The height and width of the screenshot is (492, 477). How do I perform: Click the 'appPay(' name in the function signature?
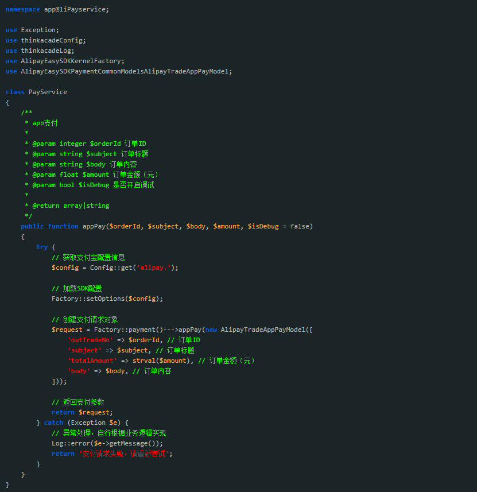pos(96,227)
